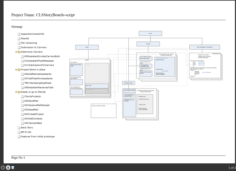This screenshot has width=236, height=171.
Task: Collapse the Ready to go to Market folder
Action: tap(16, 92)
